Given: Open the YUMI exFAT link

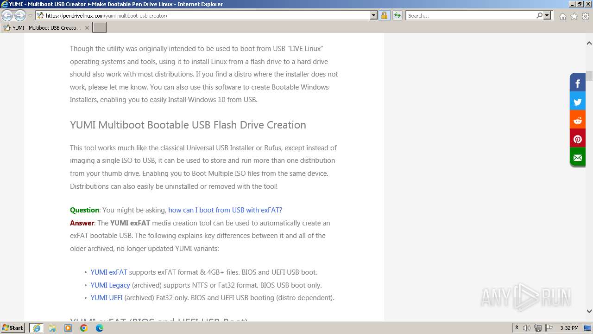Looking at the screenshot, I should (109, 272).
